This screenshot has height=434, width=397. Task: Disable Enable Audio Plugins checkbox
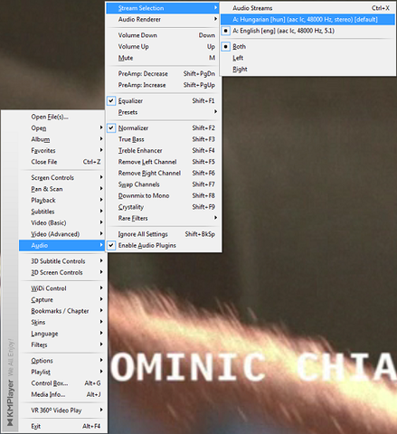click(111, 245)
